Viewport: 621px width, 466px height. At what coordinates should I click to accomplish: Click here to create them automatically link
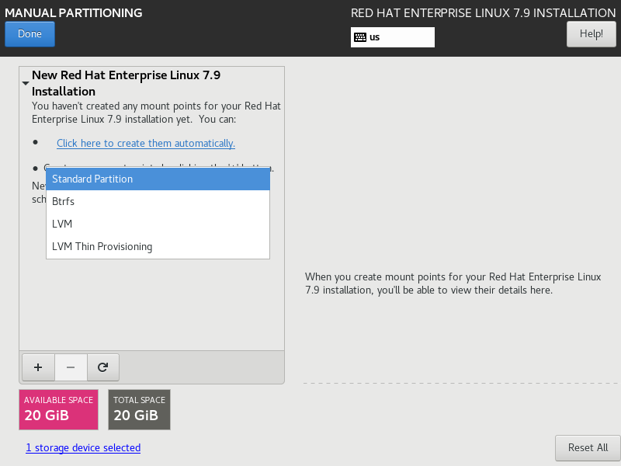click(x=146, y=143)
